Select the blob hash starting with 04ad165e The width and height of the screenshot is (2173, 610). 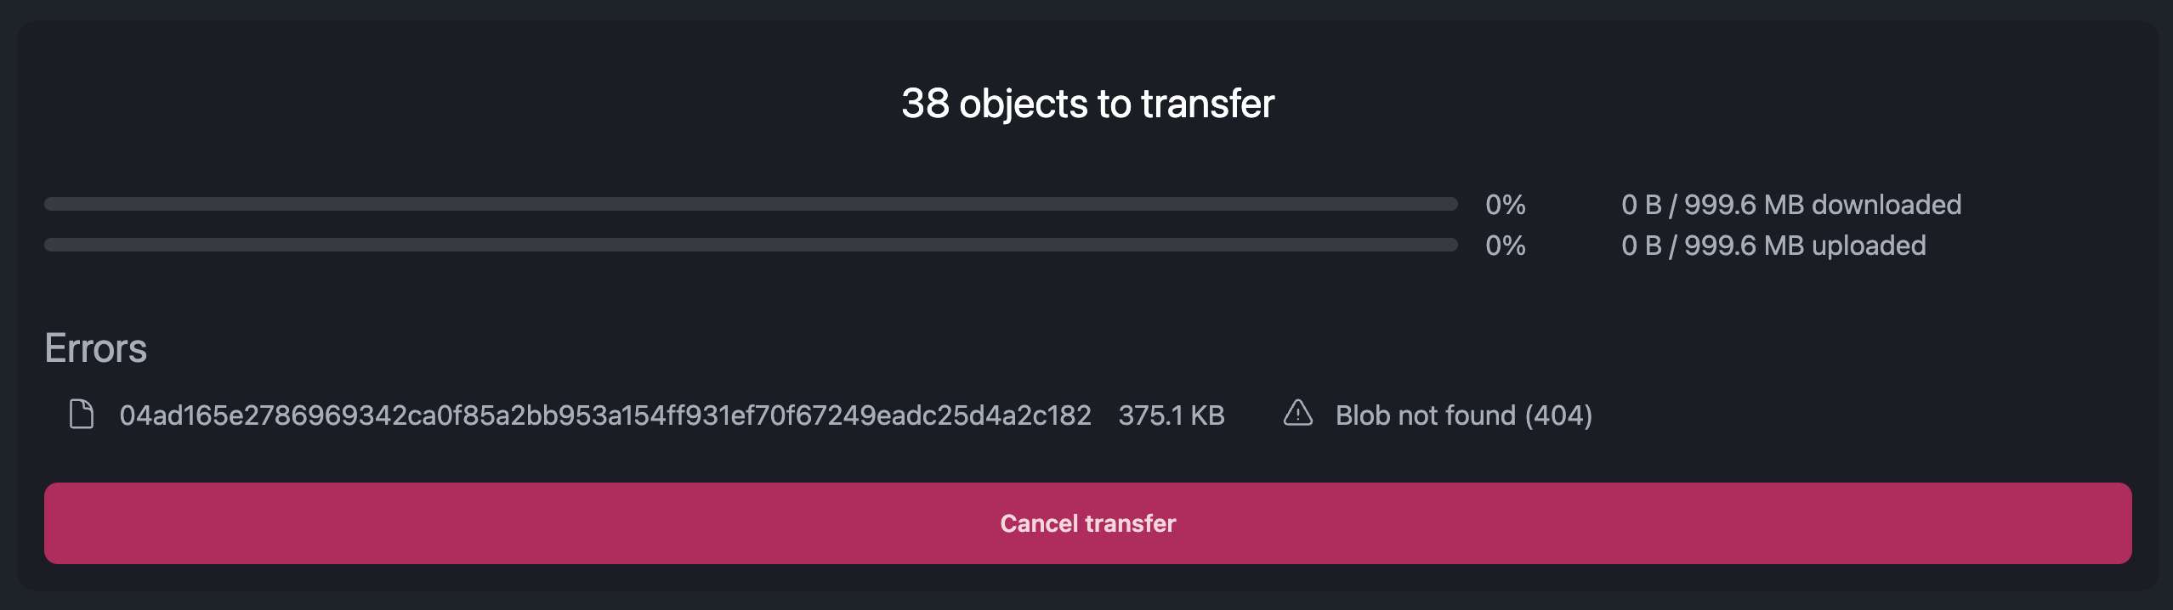[x=604, y=415]
